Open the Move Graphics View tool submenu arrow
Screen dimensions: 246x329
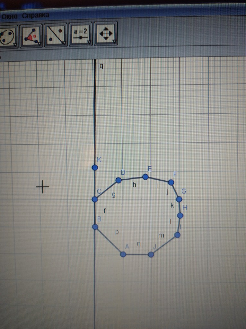(114, 41)
